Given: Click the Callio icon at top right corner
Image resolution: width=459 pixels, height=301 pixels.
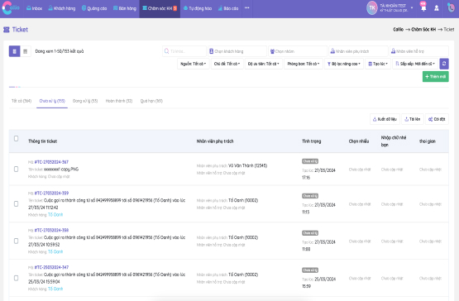Looking at the screenshot, I should (451, 8).
